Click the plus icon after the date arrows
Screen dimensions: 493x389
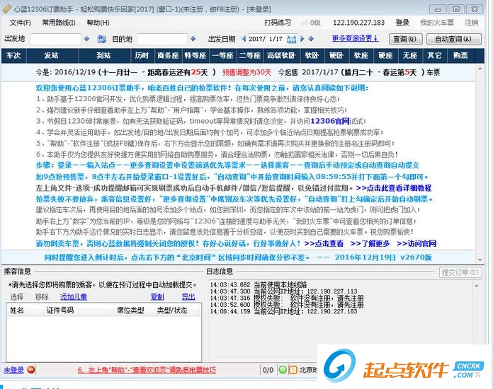tap(311, 39)
